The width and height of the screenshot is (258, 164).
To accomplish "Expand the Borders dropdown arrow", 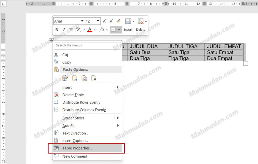I will [119, 30].
